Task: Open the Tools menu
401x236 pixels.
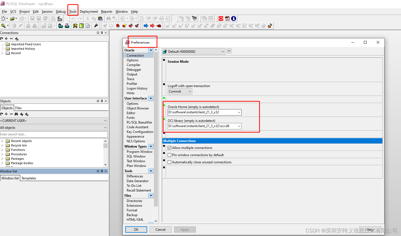Action: click(x=73, y=12)
